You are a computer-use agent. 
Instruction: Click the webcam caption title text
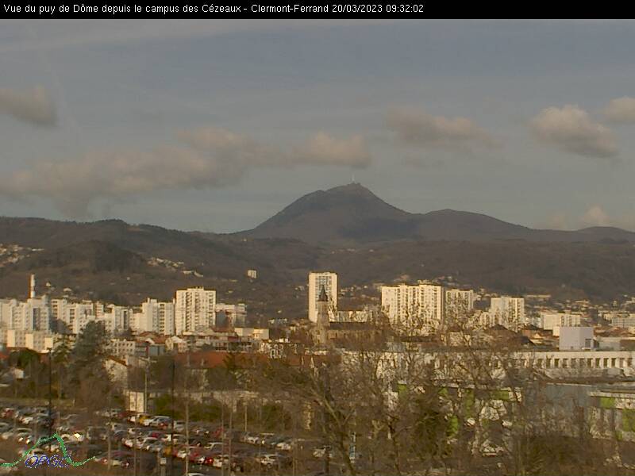point(214,9)
